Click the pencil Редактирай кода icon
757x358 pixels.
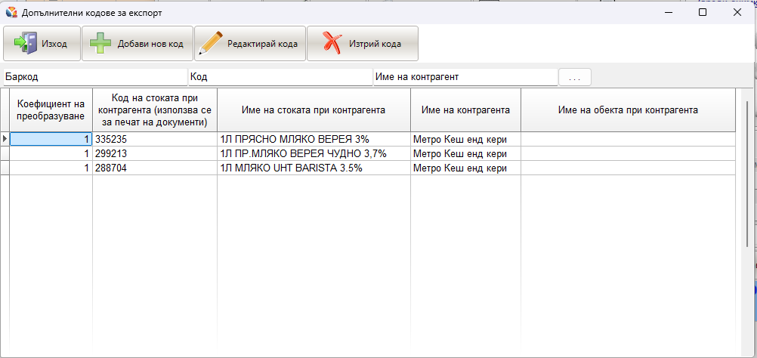click(210, 44)
